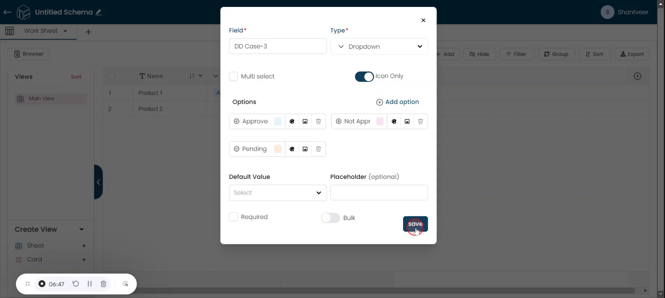
Task: Open the Type dropdown showing Dropdown
Action: [379, 47]
